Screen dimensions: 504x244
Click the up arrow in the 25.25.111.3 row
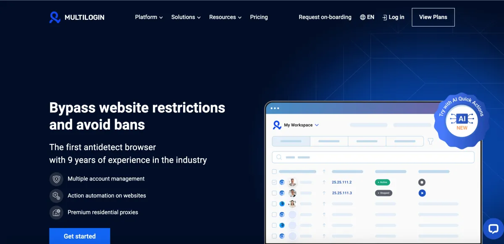click(324, 193)
